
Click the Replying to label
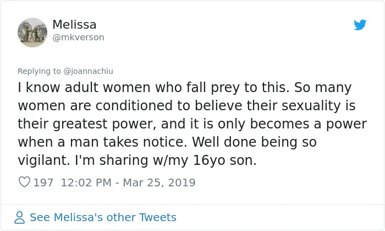(39, 71)
